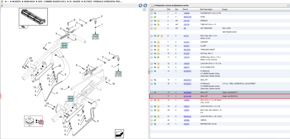Select the 'Wiper rod 20/26*5.7' usage cell

[230, 92]
